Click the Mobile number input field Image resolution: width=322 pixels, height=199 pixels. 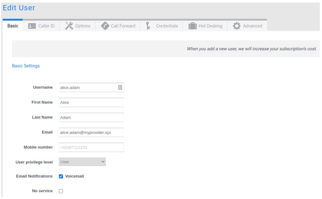(91, 148)
